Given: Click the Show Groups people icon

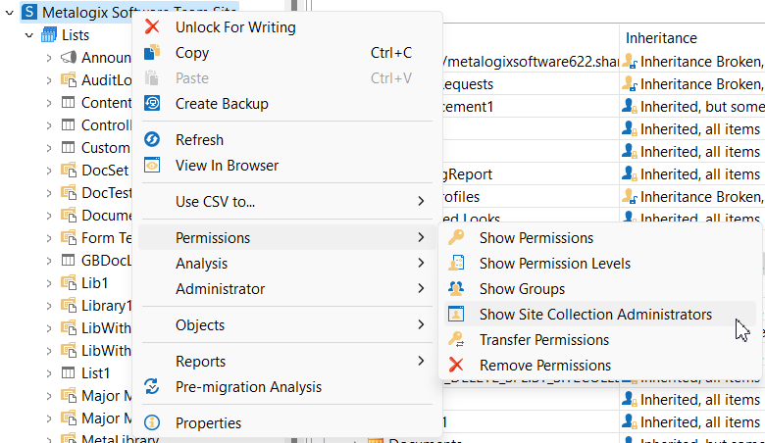Looking at the screenshot, I should coord(456,289).
